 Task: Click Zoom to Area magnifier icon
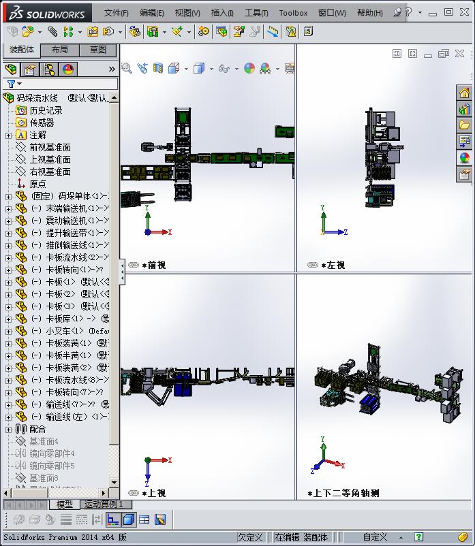[x=127, y=68]
